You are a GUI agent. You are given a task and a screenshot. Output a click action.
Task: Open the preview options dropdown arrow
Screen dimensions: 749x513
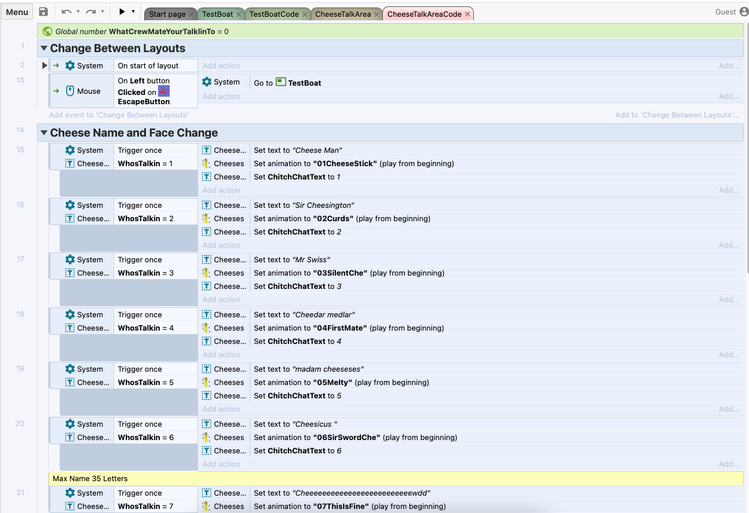[x=133, y=12]
